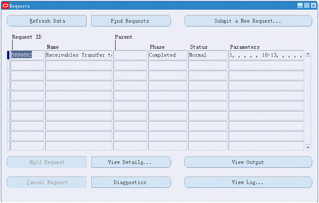
Task: Open the Find Requests dialog
Action: (131, 21)
